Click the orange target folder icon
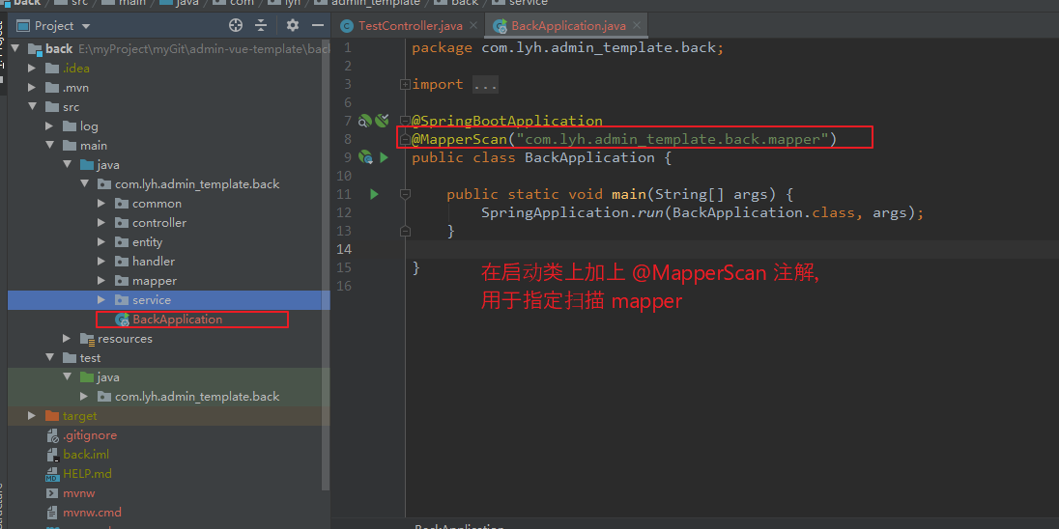The image size is (1059, 529). pos(52,416)
